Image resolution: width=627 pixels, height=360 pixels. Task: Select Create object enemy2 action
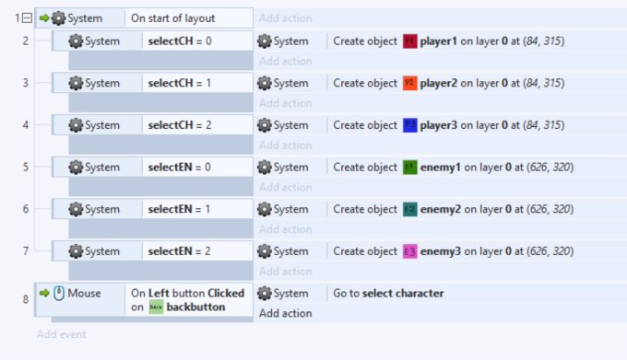point(454,209)
